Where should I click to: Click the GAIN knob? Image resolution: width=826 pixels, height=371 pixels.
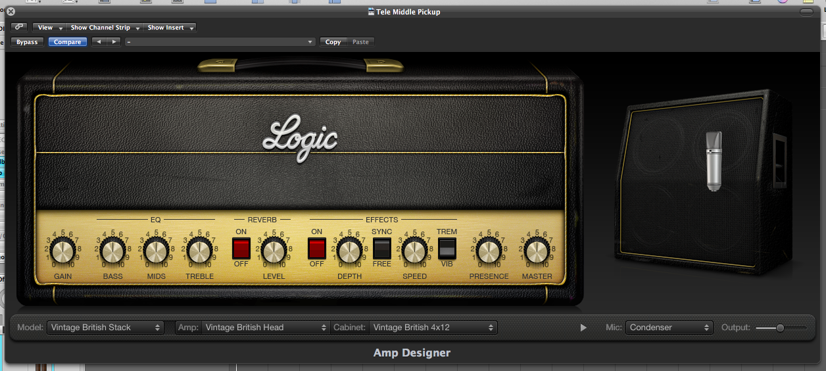pyautogui.click(x=63, y=251)
